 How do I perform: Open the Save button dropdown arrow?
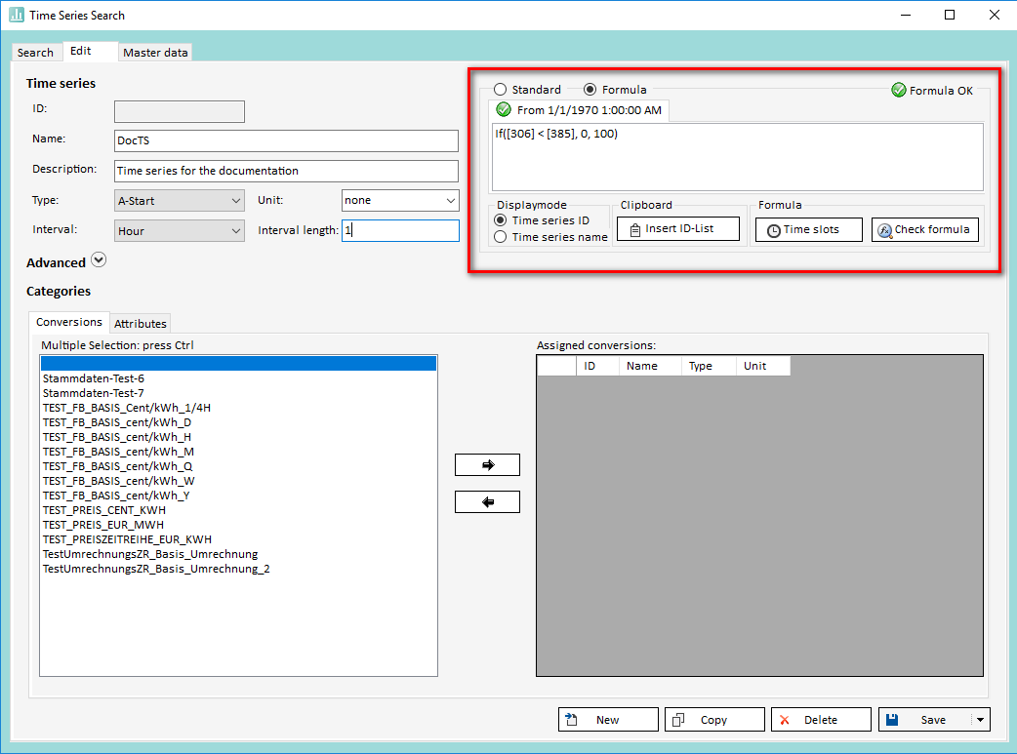[x=980, y=720]
